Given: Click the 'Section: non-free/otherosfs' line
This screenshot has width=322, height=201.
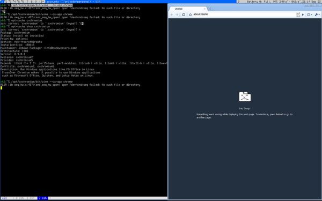Looking at the screenshot, I should point(21,42).
